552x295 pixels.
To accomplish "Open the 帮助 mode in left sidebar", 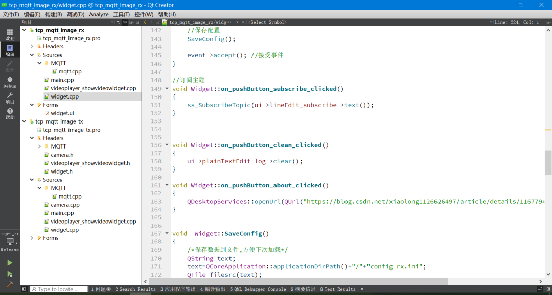I will [x=10, y=113].
